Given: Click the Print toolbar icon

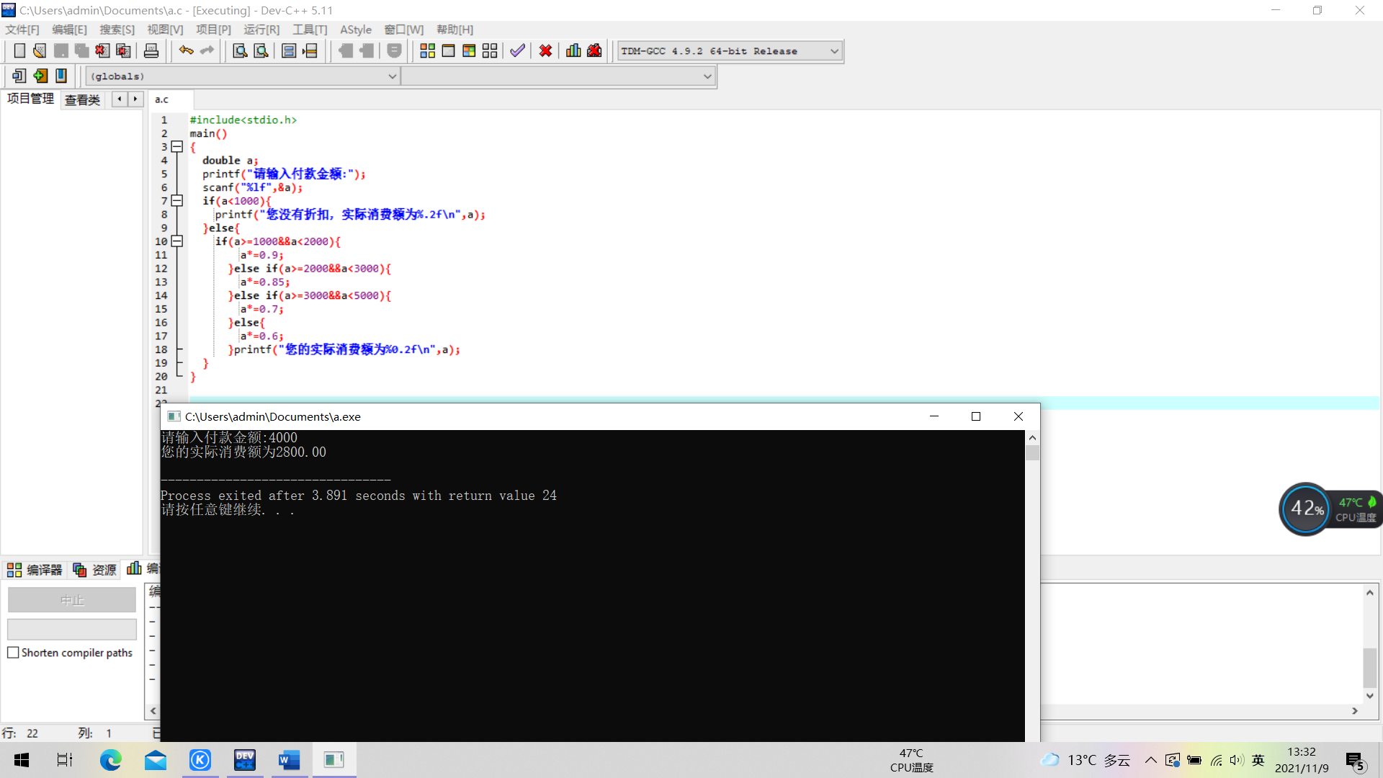Looking at the screenshot, I should click(x=151, y=51).
